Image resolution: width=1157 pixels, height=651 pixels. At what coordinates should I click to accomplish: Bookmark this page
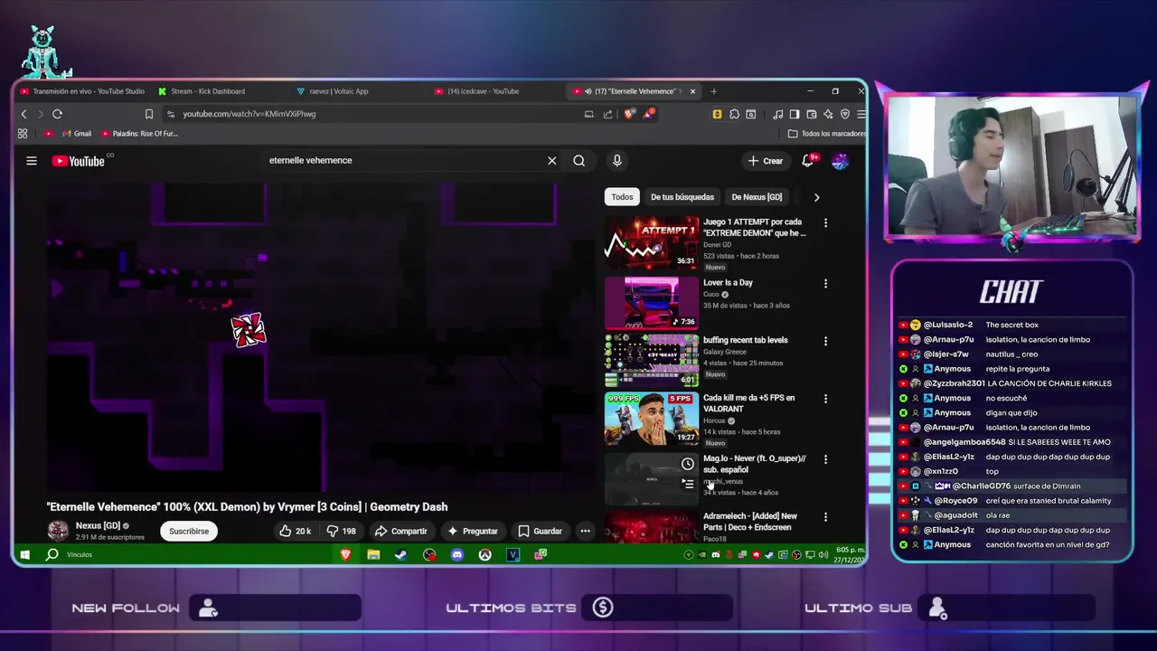pyautogui.click(x=149, y=114)
